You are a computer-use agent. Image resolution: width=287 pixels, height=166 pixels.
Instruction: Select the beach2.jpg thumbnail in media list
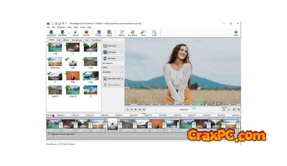coord(55,62)
